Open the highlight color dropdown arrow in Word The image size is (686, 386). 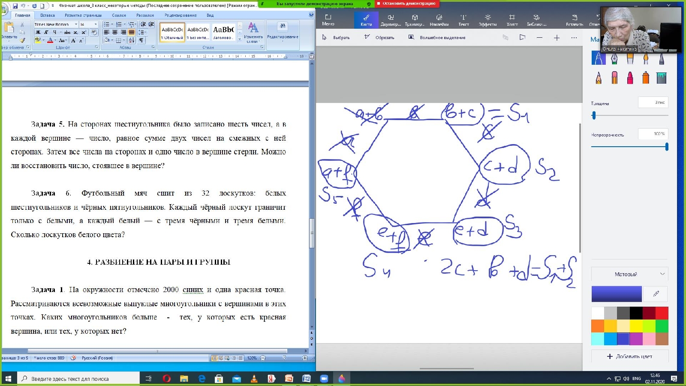click(x=43, y=40)
